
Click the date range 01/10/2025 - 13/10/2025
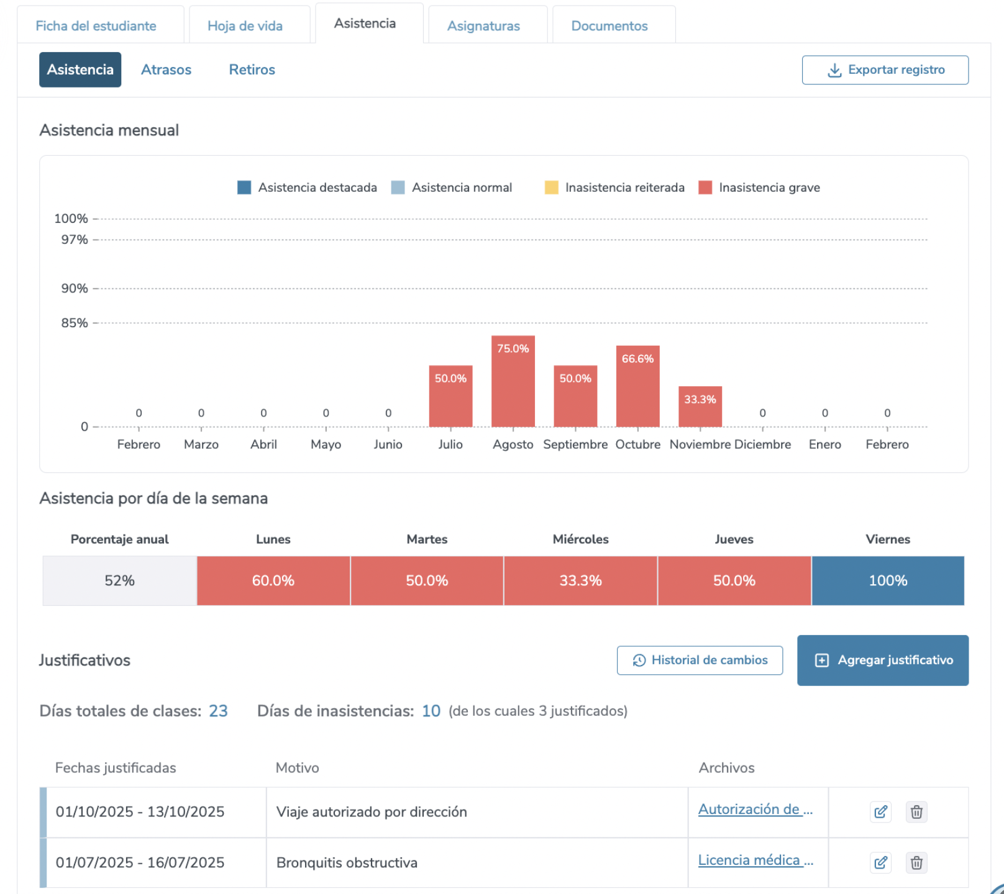click(140, 812)
